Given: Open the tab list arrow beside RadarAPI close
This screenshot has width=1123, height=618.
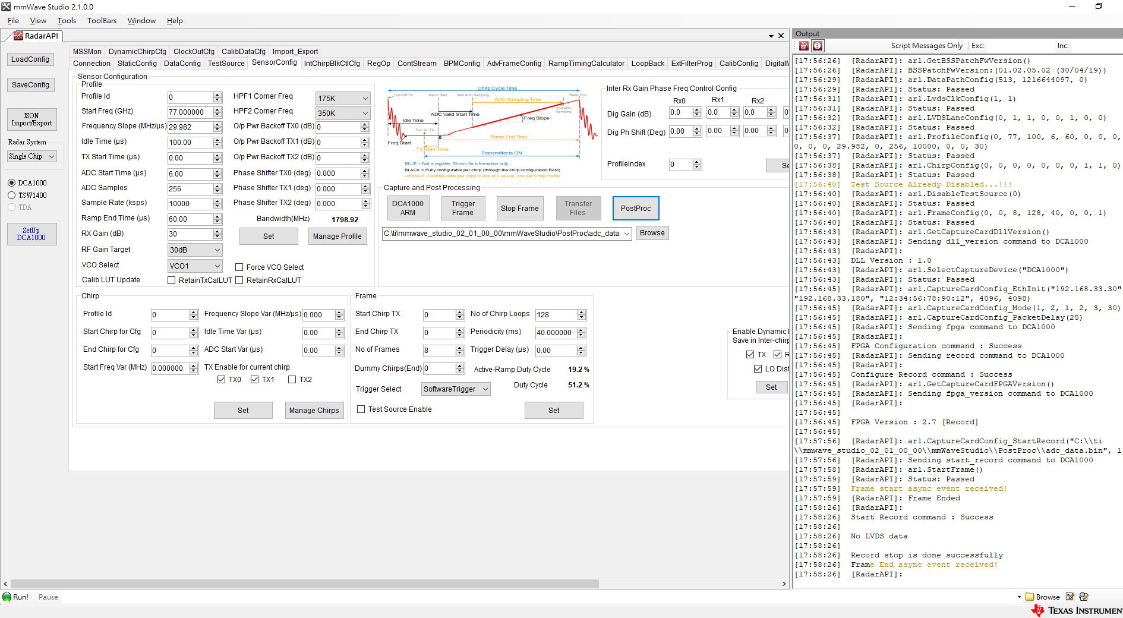Looking at the screenshot, I should click(771, 36).
